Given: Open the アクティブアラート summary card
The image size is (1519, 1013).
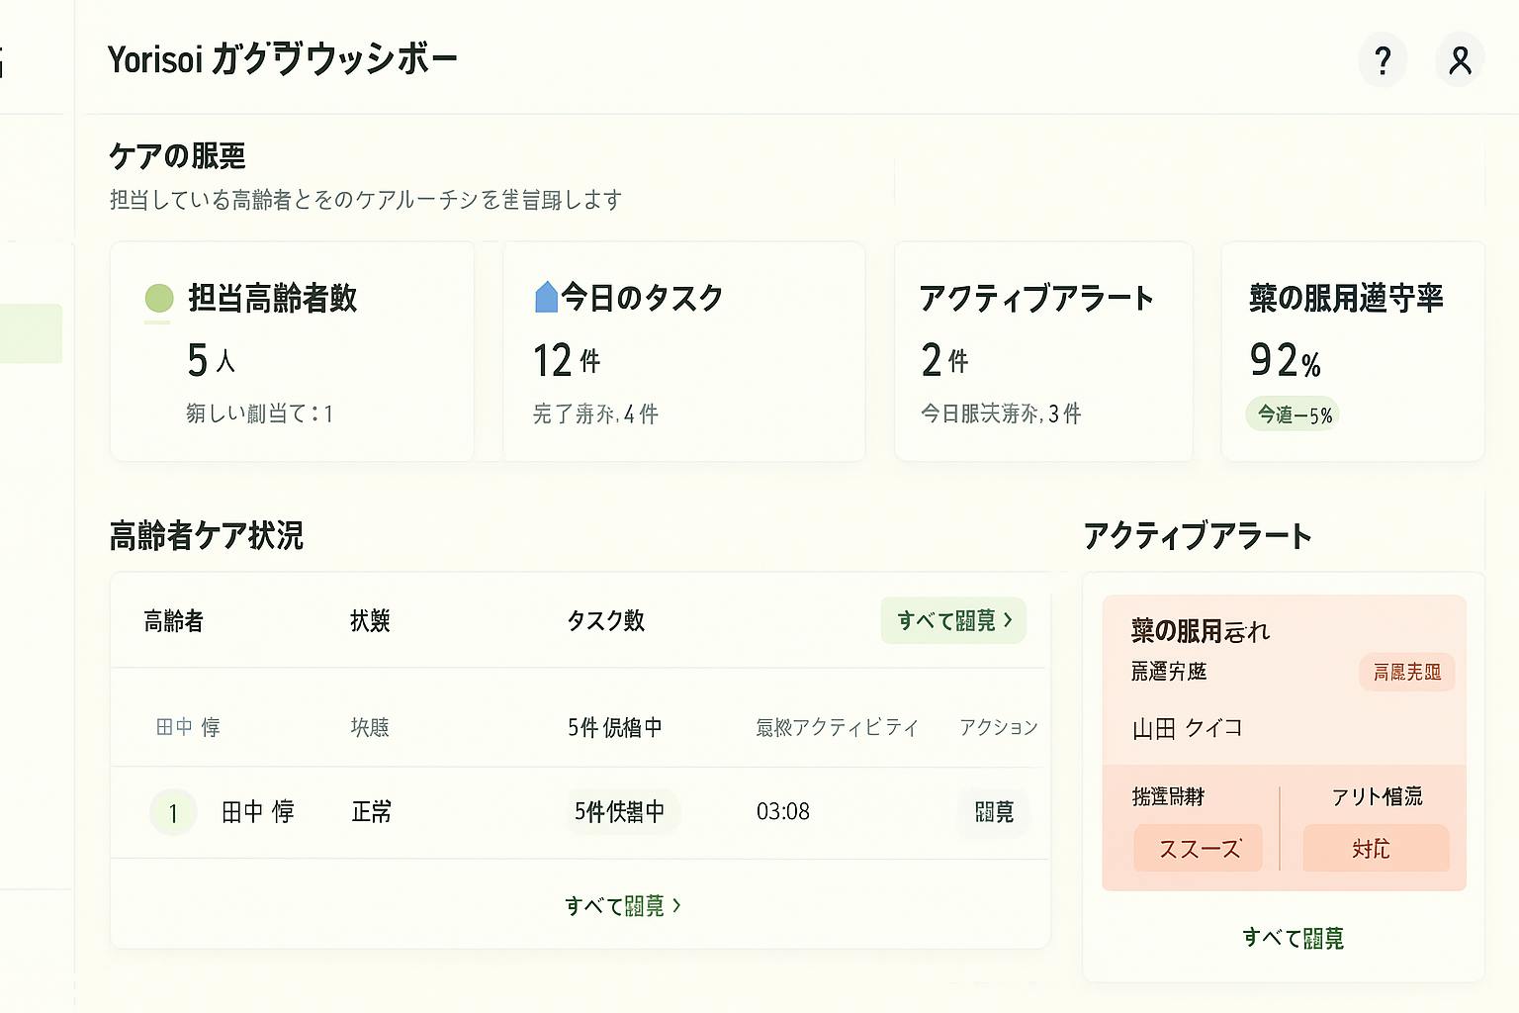Looking at the screenshot, I should [x=1043, y=352].
